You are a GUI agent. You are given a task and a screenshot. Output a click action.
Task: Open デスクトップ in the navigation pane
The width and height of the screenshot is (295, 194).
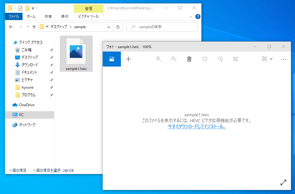pos(29,57)
